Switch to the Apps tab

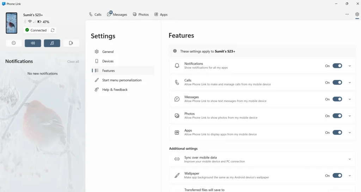(x=161, y=14)
